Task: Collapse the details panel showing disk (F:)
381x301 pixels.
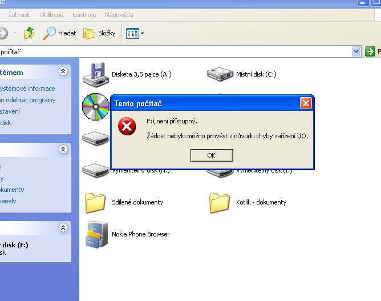Action: [x=63, y=228]
